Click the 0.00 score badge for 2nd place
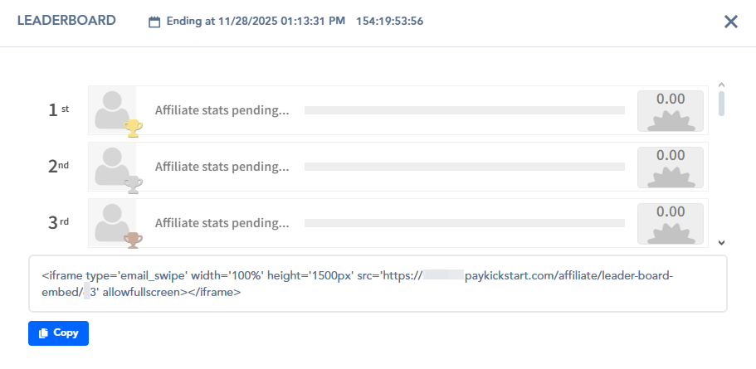 pos(671,168)
